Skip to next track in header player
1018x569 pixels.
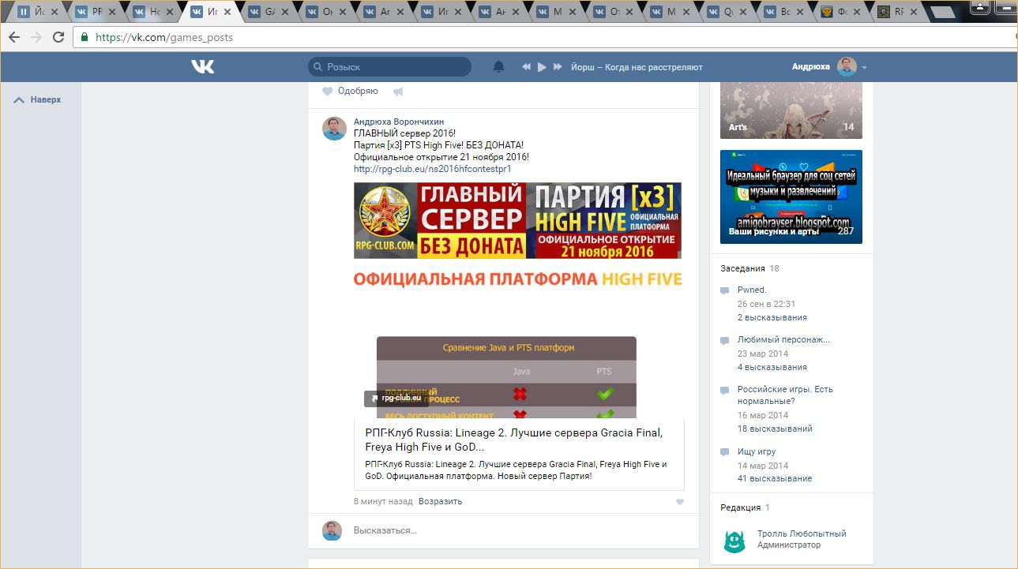pyautogui.click(x=558, y=67)
